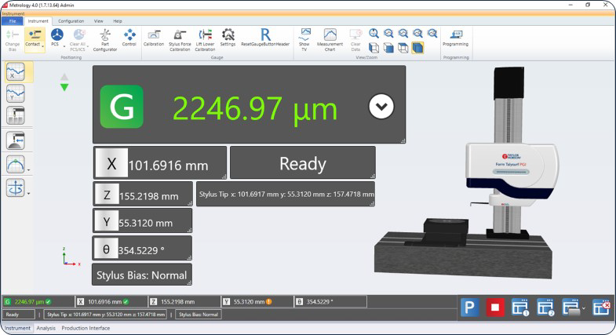Viewport: 616px width, 335px height.
Task: Open the PCS dropdown arrow
Action: pyautogui.click(x=64, y=46)
